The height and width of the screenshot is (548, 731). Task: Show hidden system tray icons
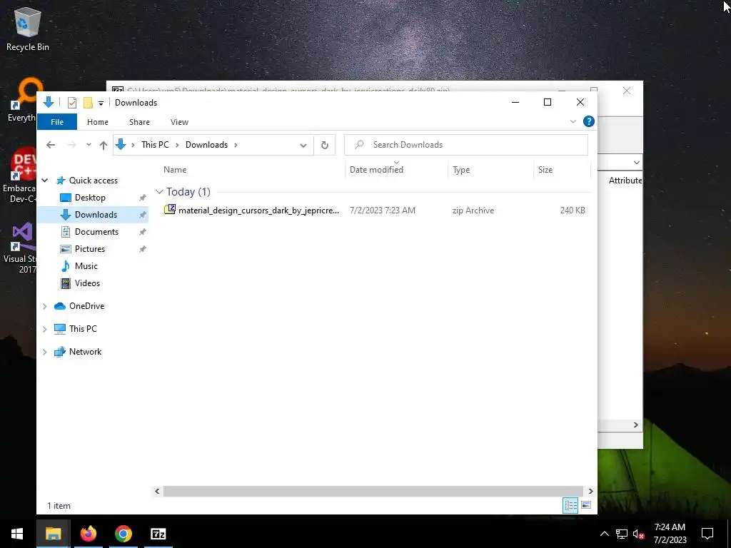604,534
